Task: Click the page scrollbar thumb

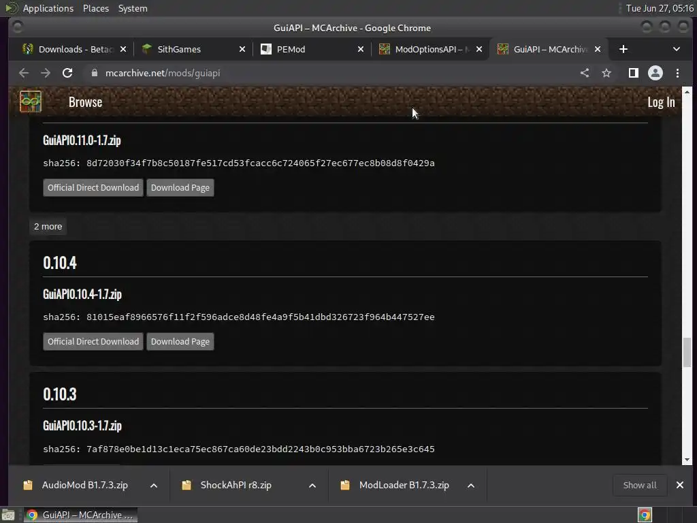Action: click(x=687, y=353)
